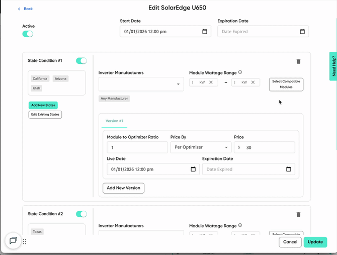337x255 pixels.
Task: Click the Live Date input field
Action: point(153,169)
